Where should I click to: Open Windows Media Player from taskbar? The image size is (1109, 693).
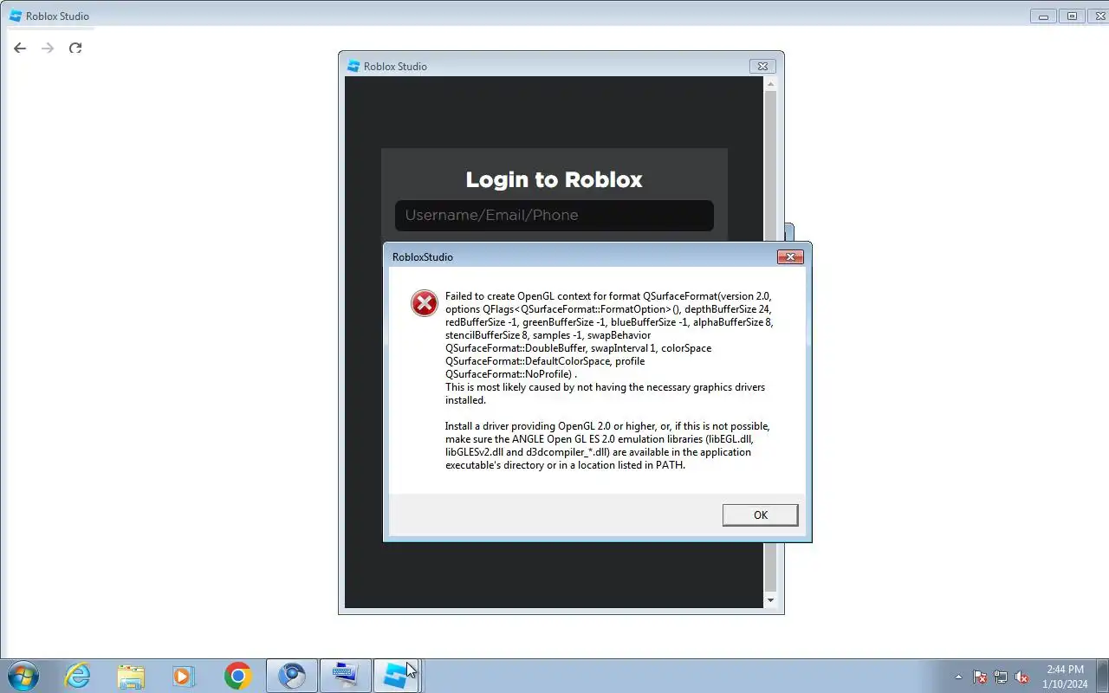tap(184, 676)
